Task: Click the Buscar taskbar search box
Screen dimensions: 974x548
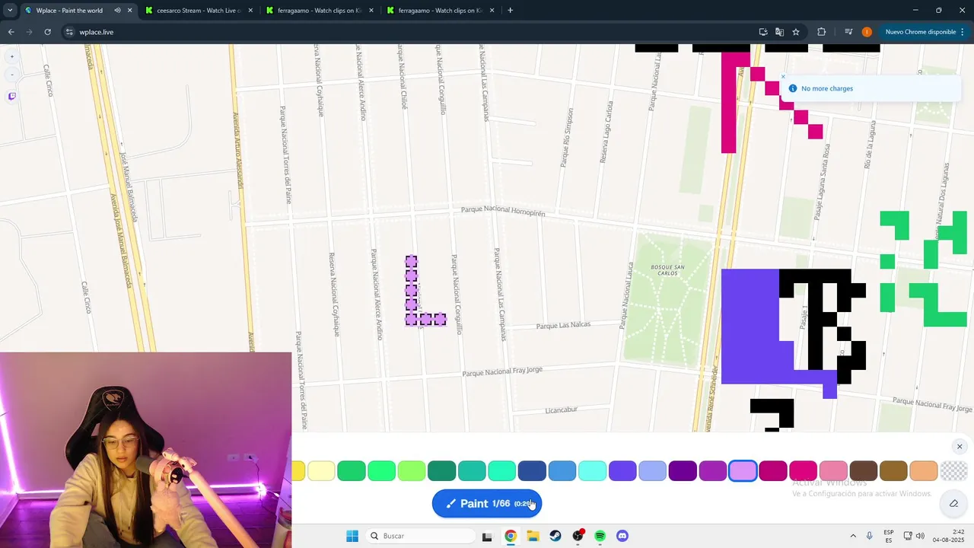Action: 420,536
